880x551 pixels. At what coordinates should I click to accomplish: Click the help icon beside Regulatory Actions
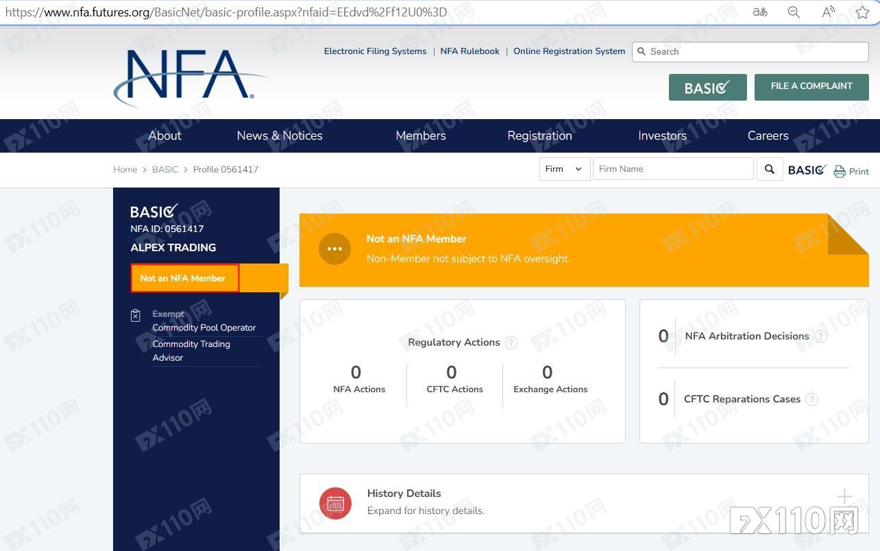[511, 343]
